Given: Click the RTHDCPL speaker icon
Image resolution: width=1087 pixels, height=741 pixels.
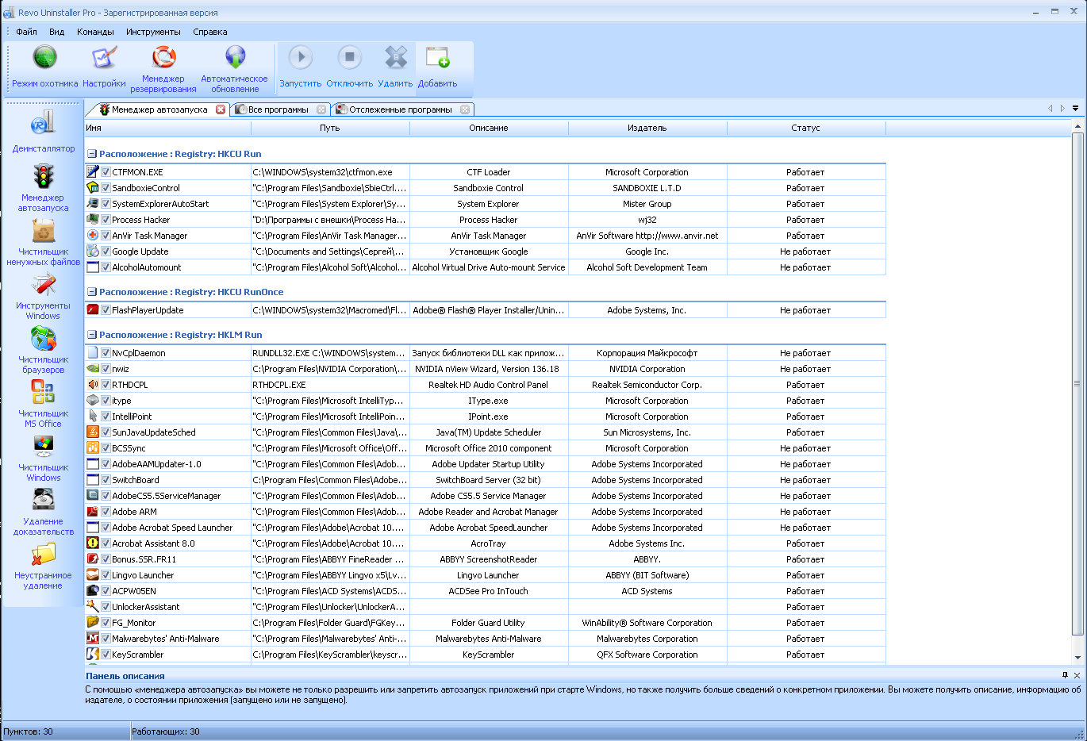Looking at the screenshot, I should click(93, 385).
